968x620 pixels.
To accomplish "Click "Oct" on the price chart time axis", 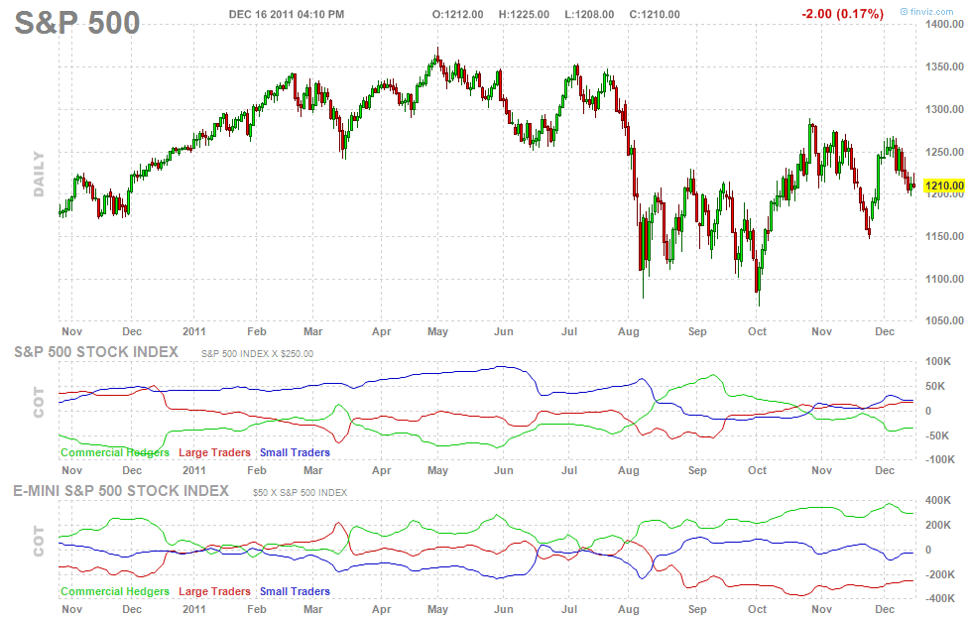I will pos(757,331).
